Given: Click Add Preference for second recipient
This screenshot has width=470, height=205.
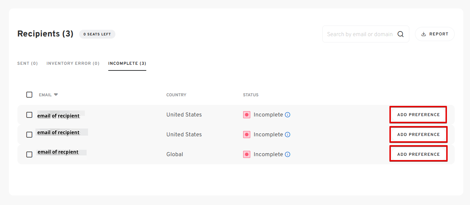Looking at the screenshot, I should click(x=418, y=135).
